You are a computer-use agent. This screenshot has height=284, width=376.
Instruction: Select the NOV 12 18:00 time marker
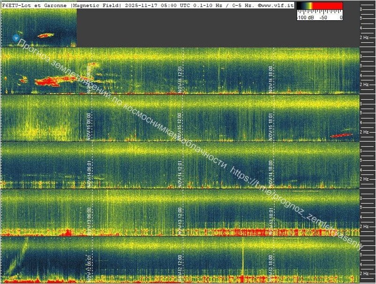[270, 268]
